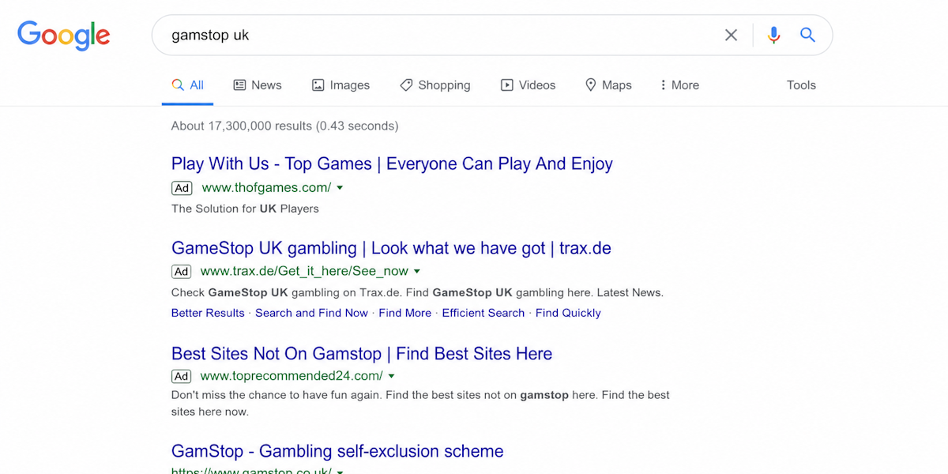The width and height of the screenshot is (948, 474).
Task: Switch to the All results tab
Action: point(188,85)
